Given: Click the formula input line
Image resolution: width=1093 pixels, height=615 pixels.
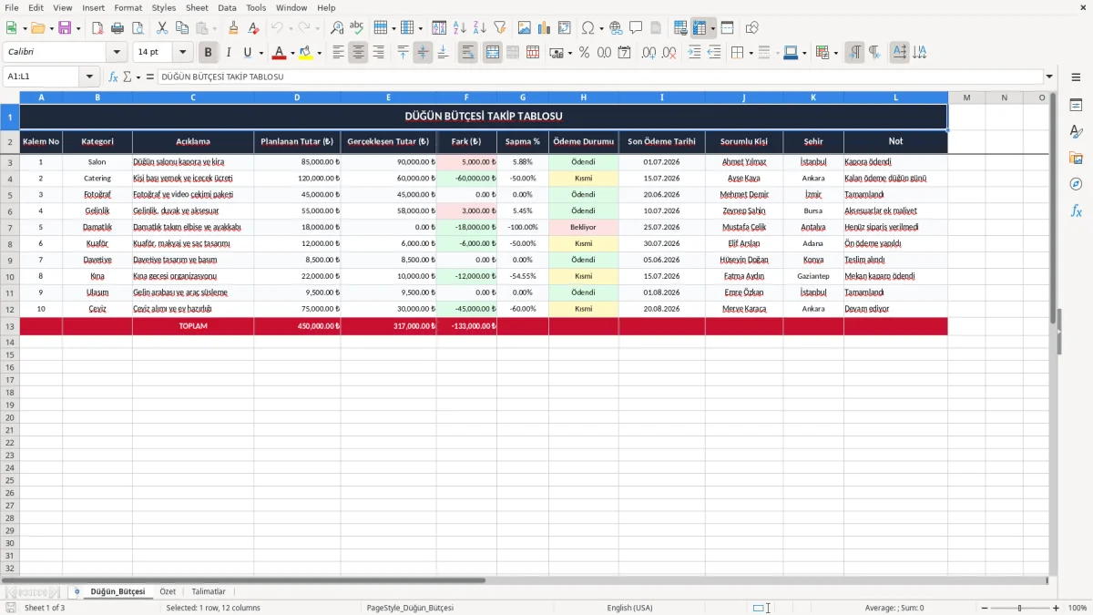Looking at the screenshot, I should click(599, 77).
